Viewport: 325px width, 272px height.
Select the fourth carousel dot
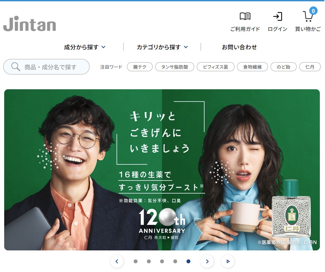[x=175, y=261]
